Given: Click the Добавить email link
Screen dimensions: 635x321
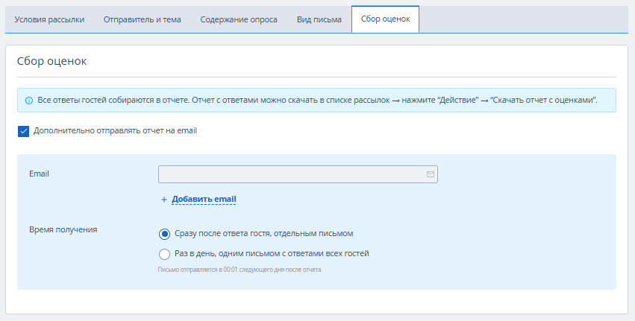Looking at the screenshot, I should coord(204,200).
